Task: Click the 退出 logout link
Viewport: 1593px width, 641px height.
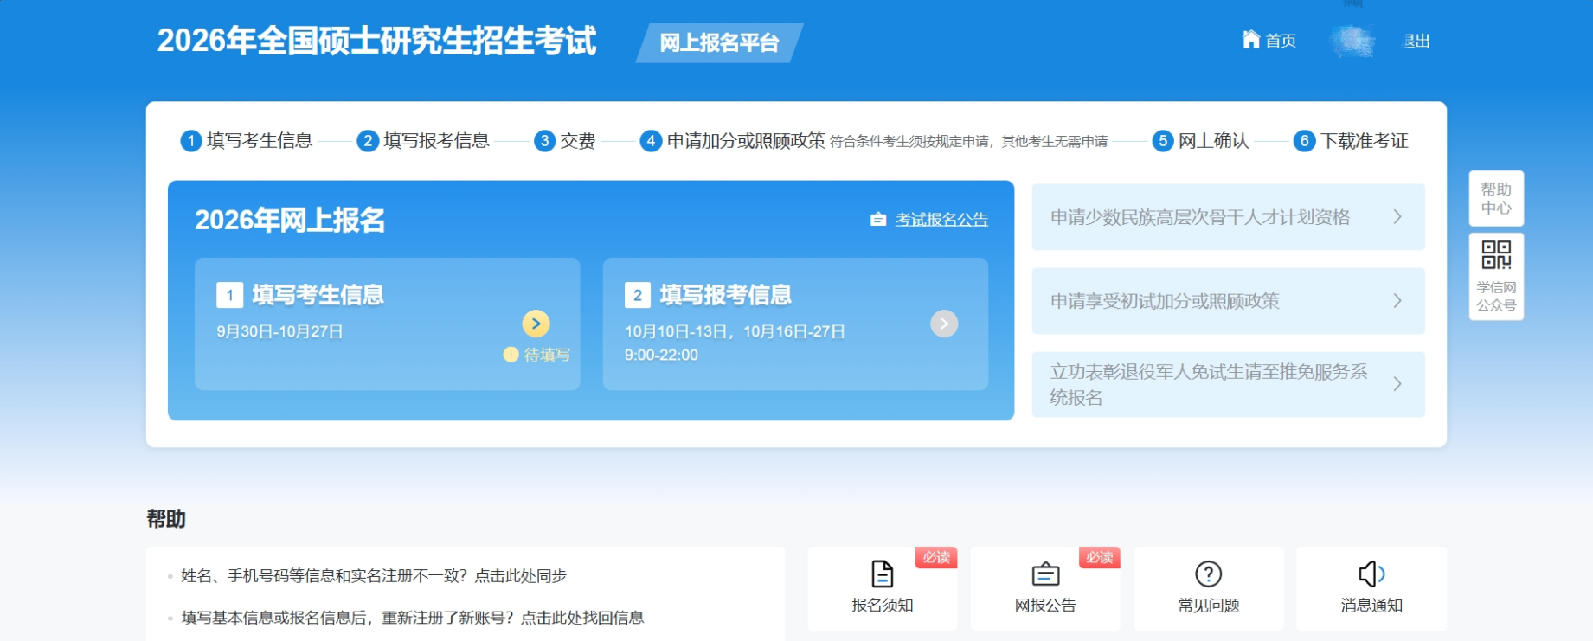Action: (x=1416, y=41)
